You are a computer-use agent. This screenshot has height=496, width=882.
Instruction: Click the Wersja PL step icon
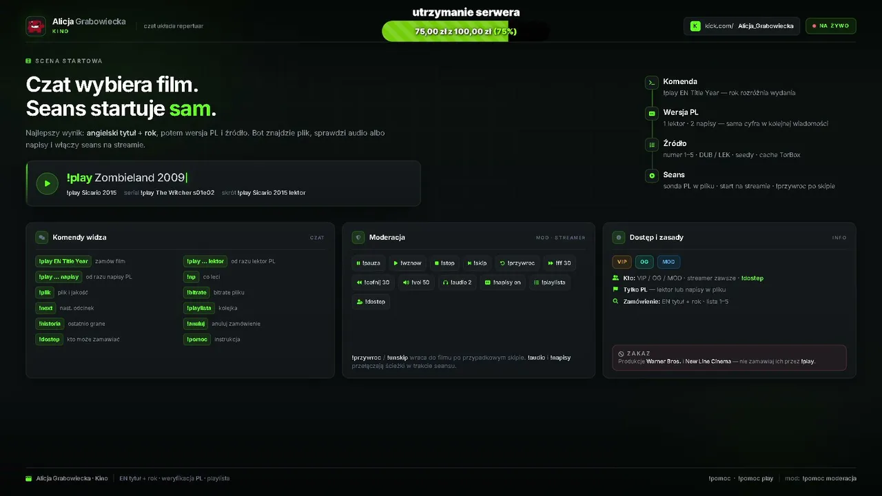652,114
